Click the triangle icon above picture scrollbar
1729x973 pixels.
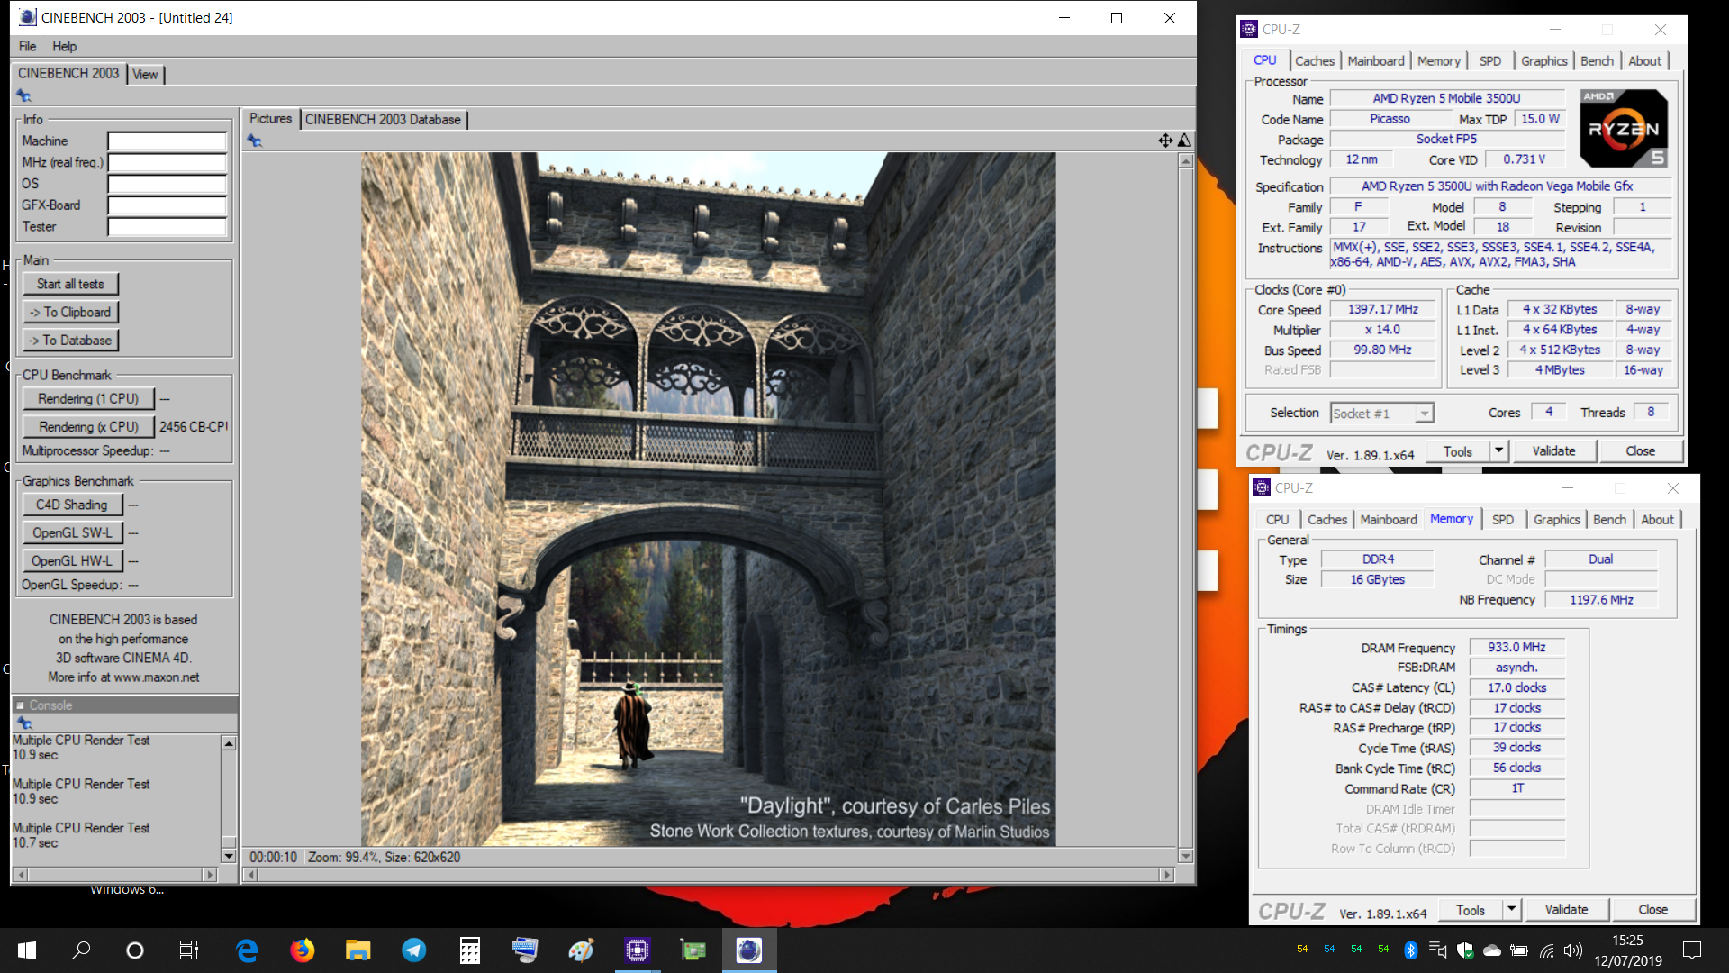[1184, 140]
